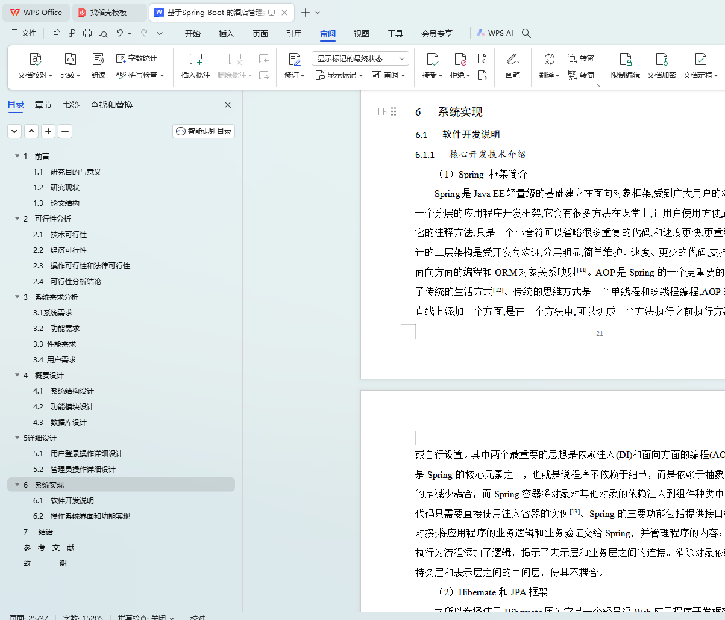Switch to the 插入 ribbon tab

[227, 34]
